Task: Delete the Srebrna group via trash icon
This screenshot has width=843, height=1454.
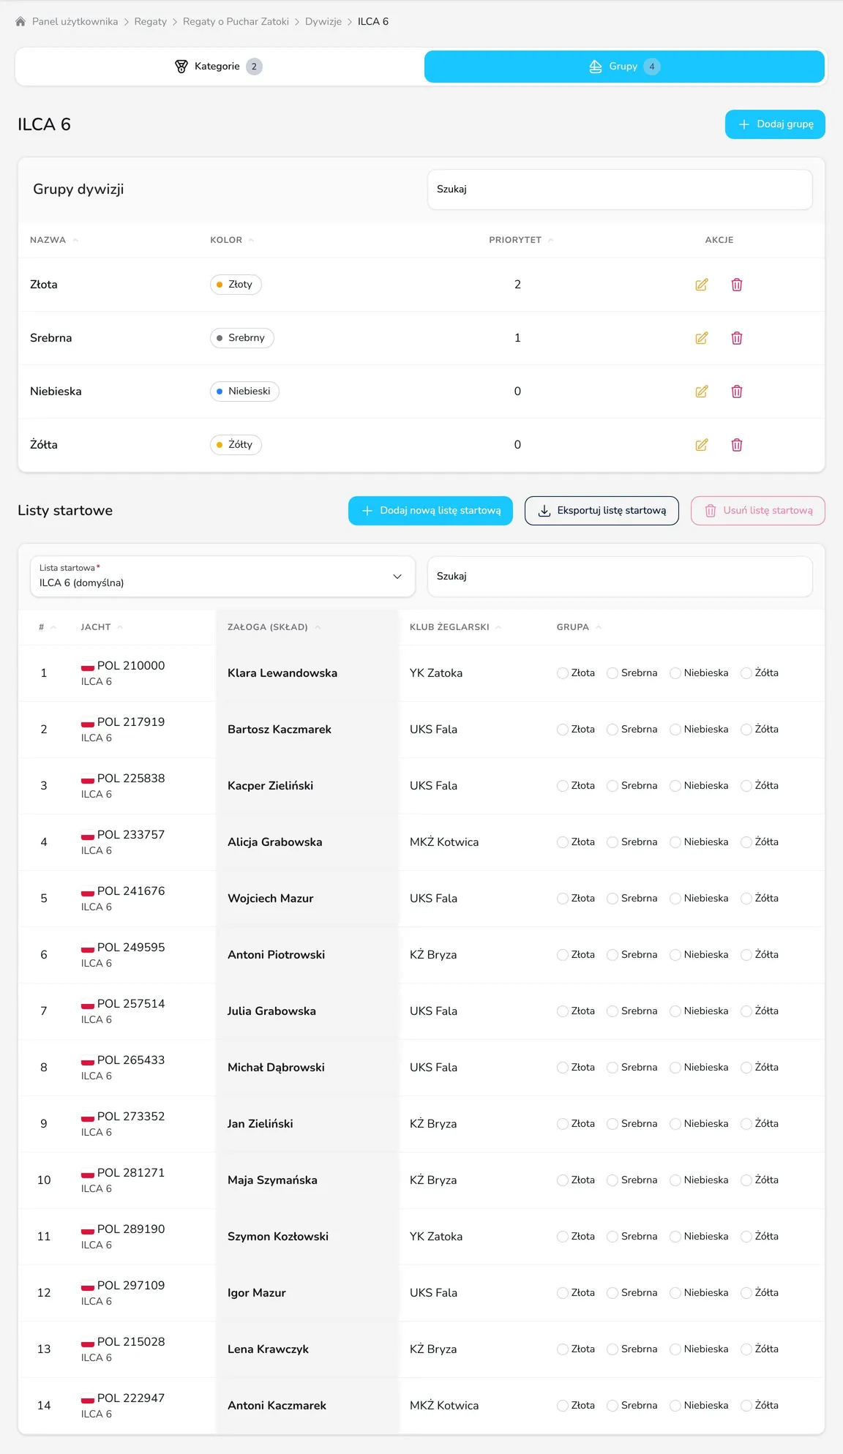Action: pyautogui.click(x=737, y=338)
